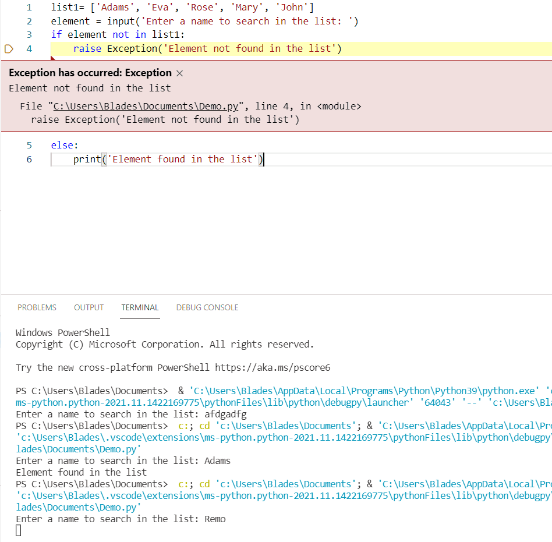
Task: Click the raise Exception statement on line 4
Action: (175, 48)
